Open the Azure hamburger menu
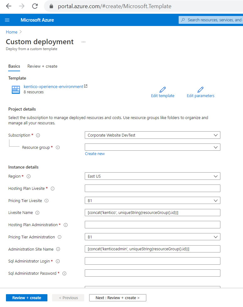Viewport: 243px width, 307px height. click(7, 20)
